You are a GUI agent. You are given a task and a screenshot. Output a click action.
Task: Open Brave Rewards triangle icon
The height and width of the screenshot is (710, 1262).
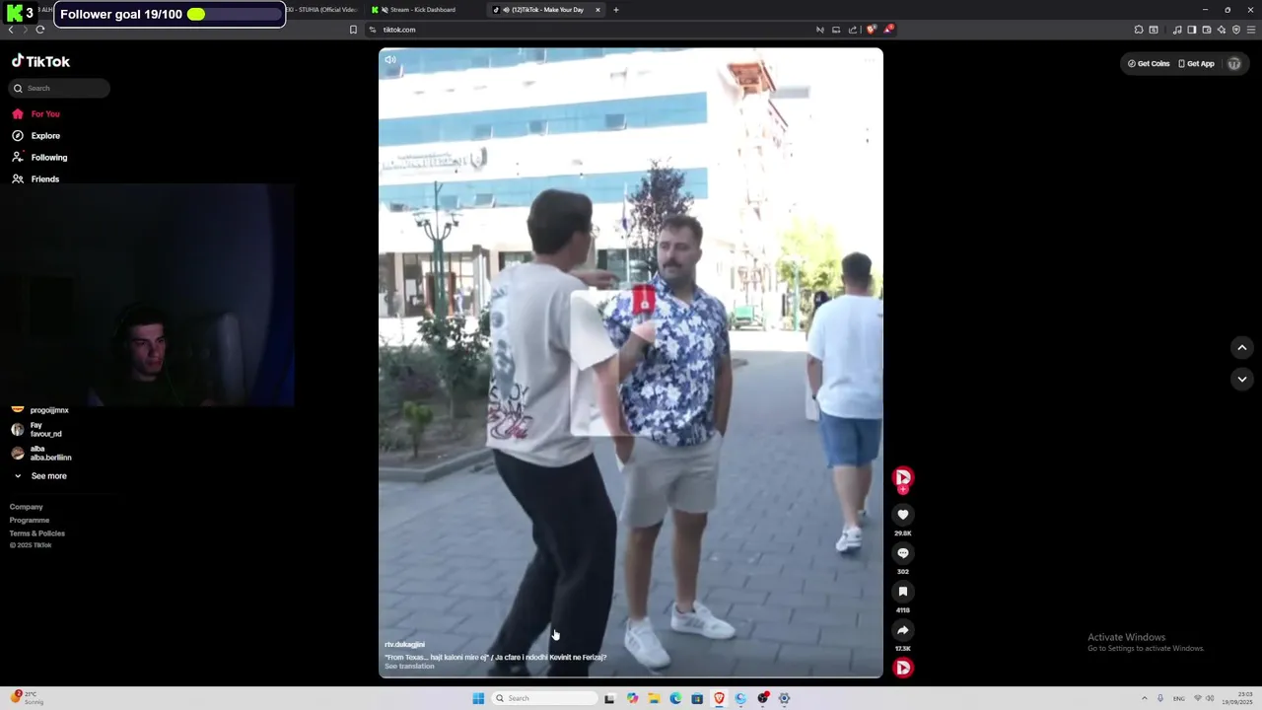pos(887,30)
